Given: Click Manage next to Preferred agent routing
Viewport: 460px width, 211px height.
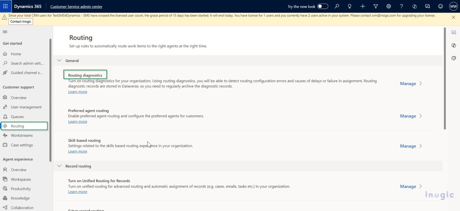Looking at the screenshot, I should pyautogui.click(x=408, y=116).
